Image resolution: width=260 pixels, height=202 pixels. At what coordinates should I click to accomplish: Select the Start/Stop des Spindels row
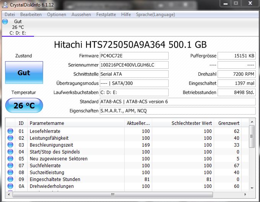point(127,152)
